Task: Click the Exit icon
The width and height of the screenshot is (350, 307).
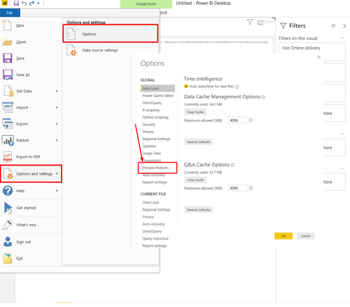Action: [x=8, y=258]
